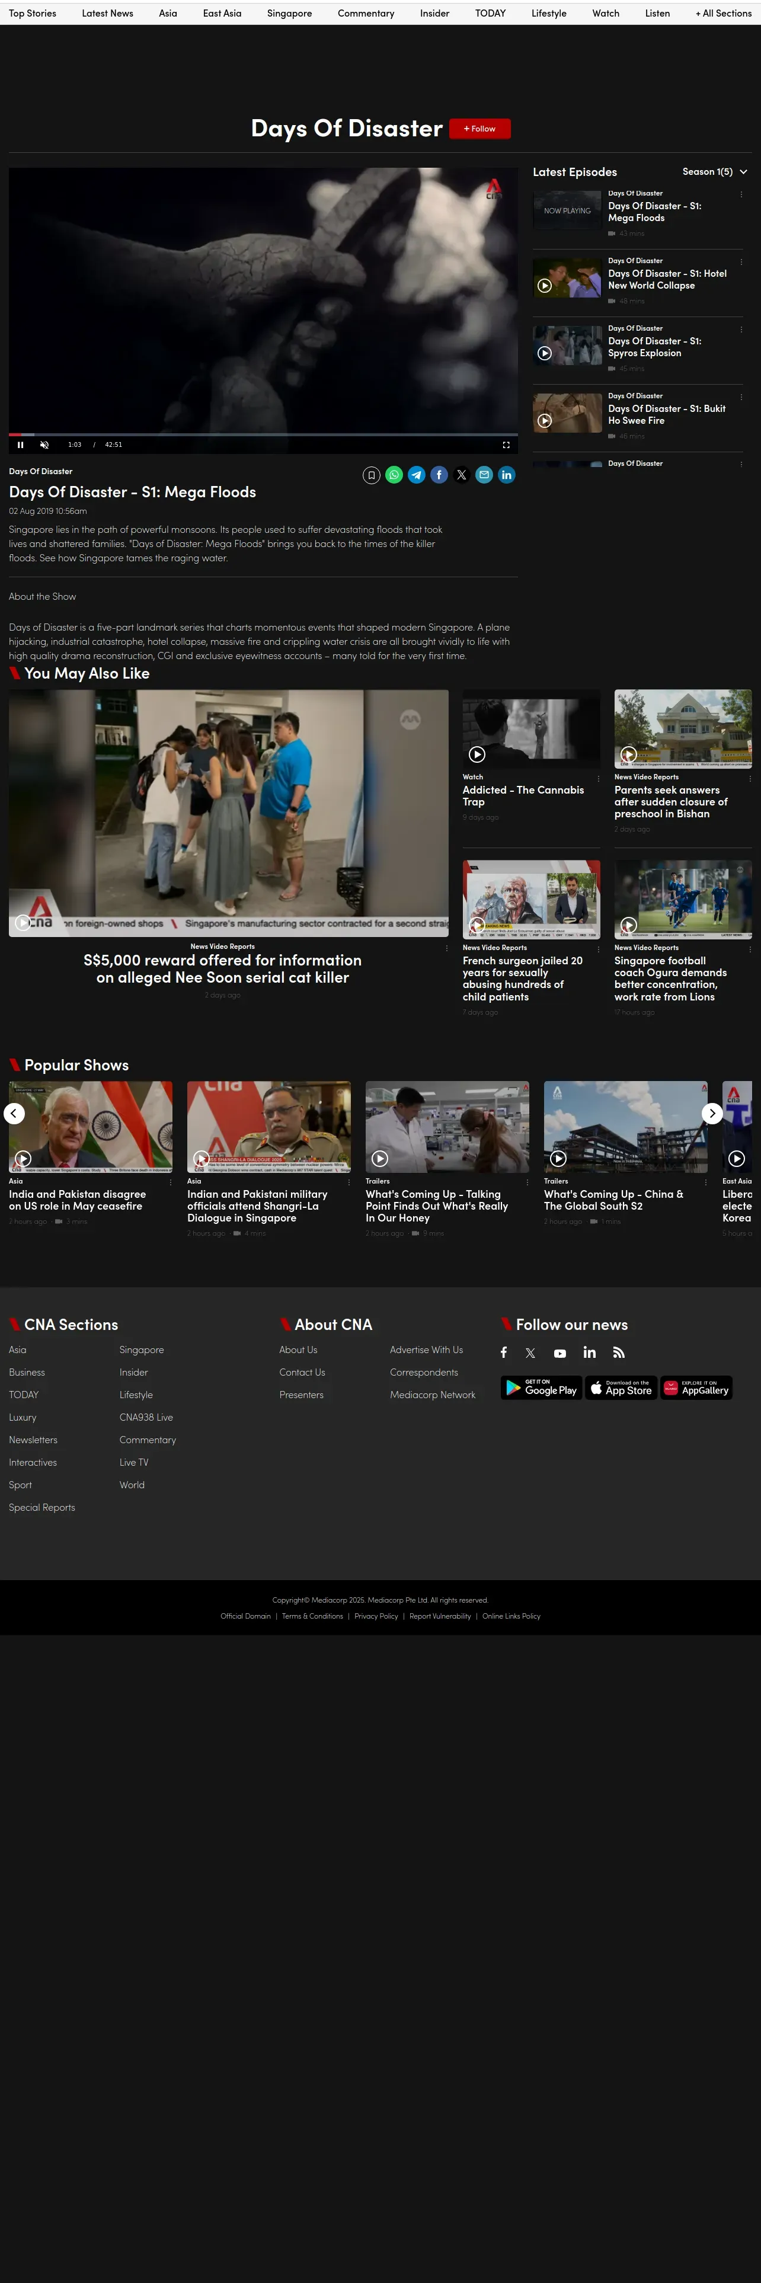
Task: Open the Bukit Ho Swee Fire episode thumbnail
Action: point(568,413)
